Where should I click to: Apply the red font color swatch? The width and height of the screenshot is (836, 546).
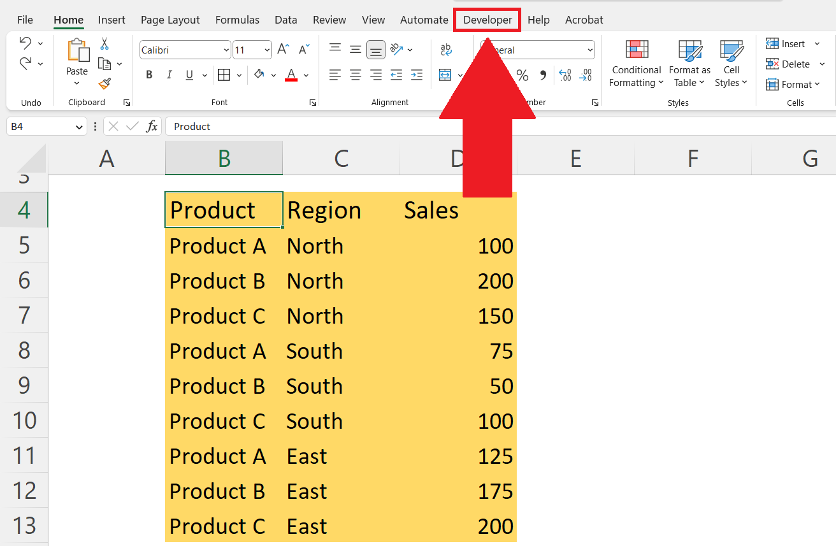point(291,75)
